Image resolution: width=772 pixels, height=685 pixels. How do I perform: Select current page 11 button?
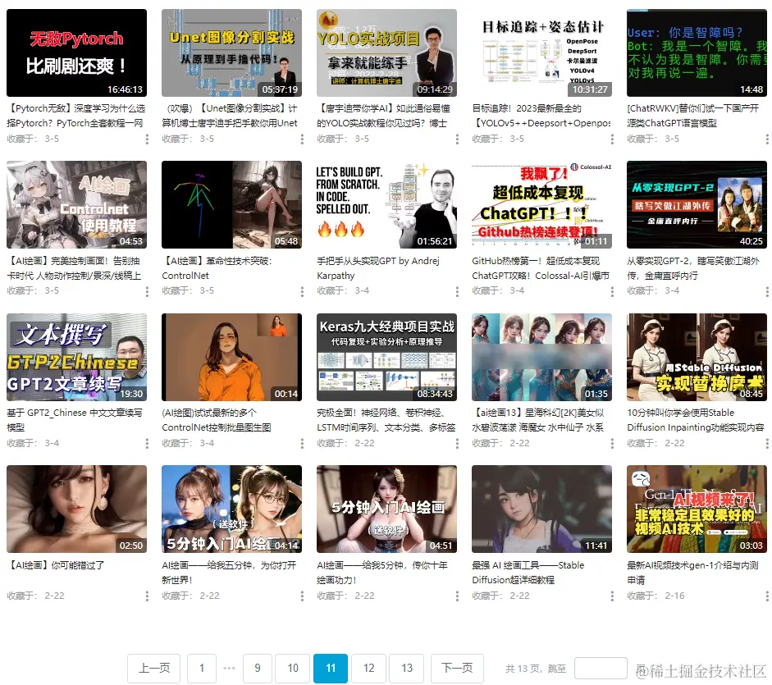pos(331,669)
